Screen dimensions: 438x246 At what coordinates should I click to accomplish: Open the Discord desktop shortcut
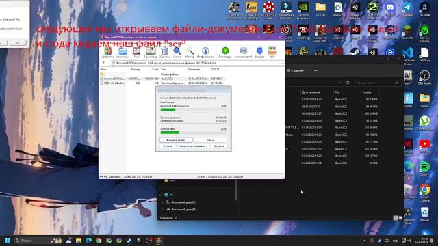coord(390,10)
